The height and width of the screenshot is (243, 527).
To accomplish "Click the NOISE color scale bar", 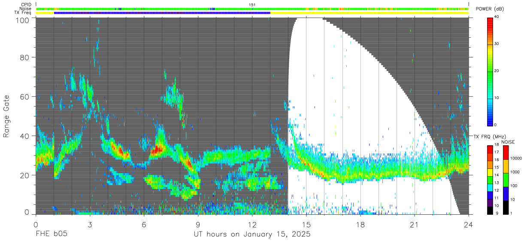I will (506, 180).
